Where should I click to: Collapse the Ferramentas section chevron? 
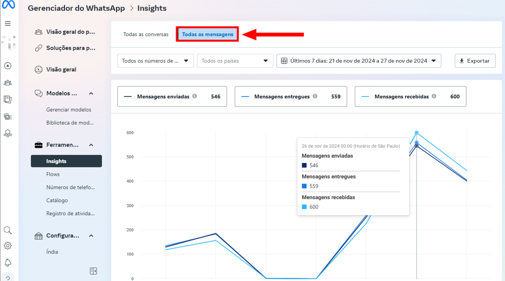(91, 145)
